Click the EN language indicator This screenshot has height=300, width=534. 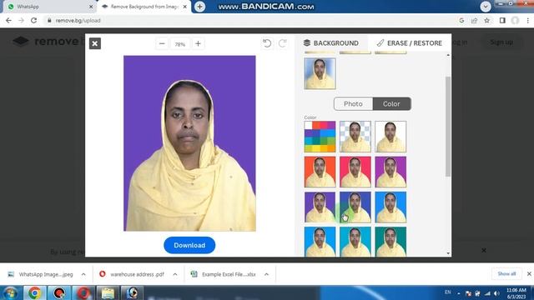pyautogui.click(x=447, y=292)
